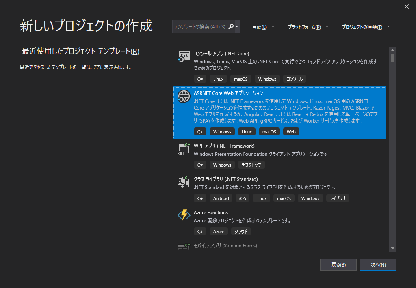Click the WPF App (.NET Framework) template icon

pos(184,149)
